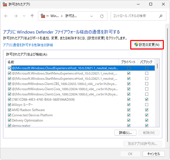Select the democreator row text
This screenshot has width=170, height=160.
tap(21, 125)
